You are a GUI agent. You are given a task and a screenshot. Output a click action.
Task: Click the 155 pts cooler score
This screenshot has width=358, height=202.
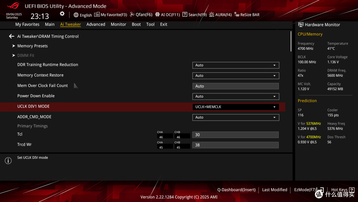333,115
